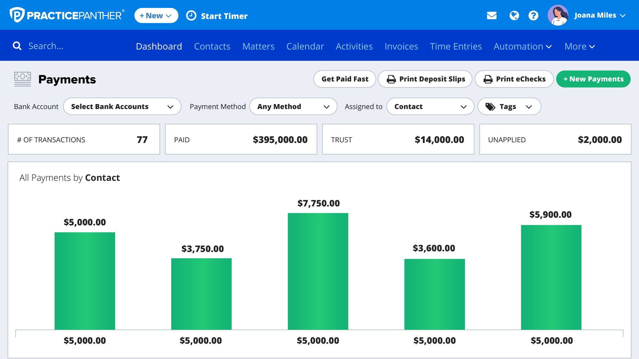Open the Any Method payment dropdown
Screen dimensions: 639x359
[293, 106]
